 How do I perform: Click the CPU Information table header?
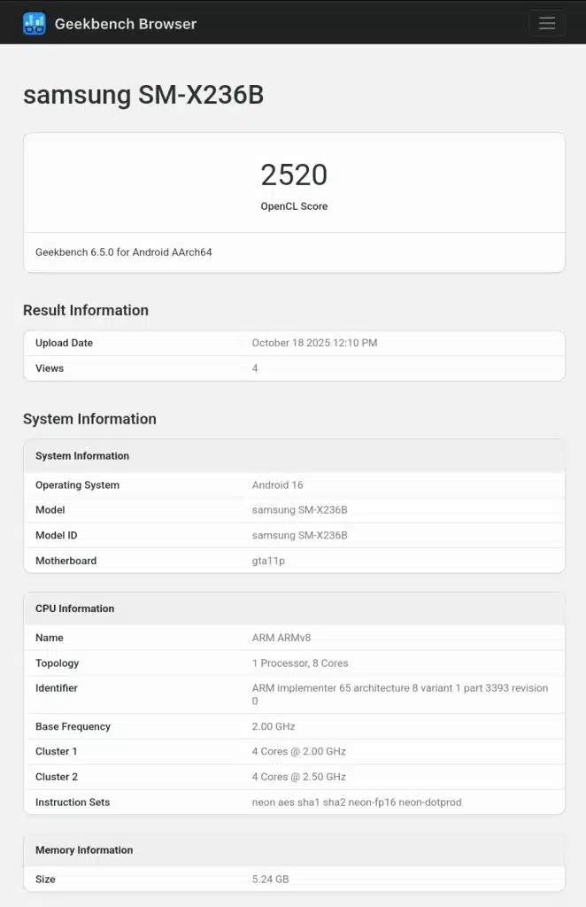(x=74, y=609)
